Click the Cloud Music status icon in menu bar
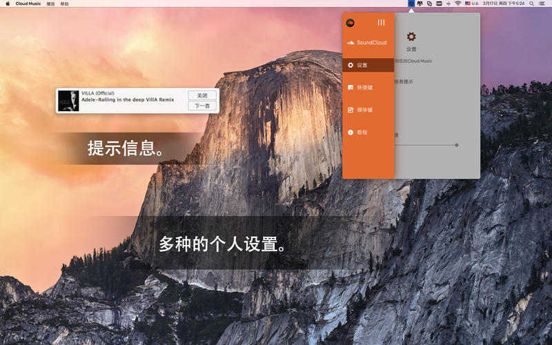Screen dimensions: 552x345 point(411,3)
